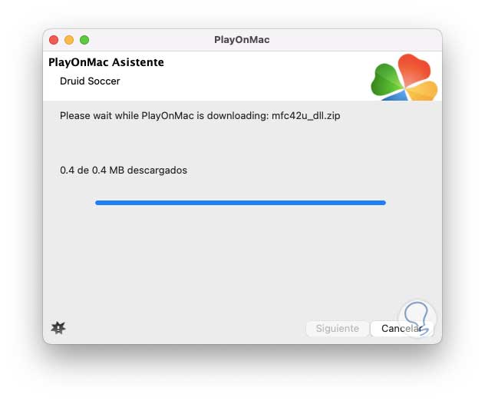485x401 pixels.
Task: Click the disabled Siguiente button
Action: click(x=338, y=329)
